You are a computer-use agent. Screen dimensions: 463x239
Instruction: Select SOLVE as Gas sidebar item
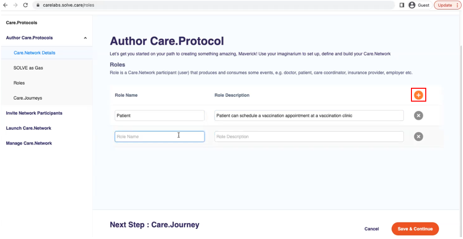(28, 68)
